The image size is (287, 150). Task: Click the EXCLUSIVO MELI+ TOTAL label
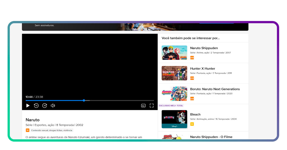pos(171,106)
